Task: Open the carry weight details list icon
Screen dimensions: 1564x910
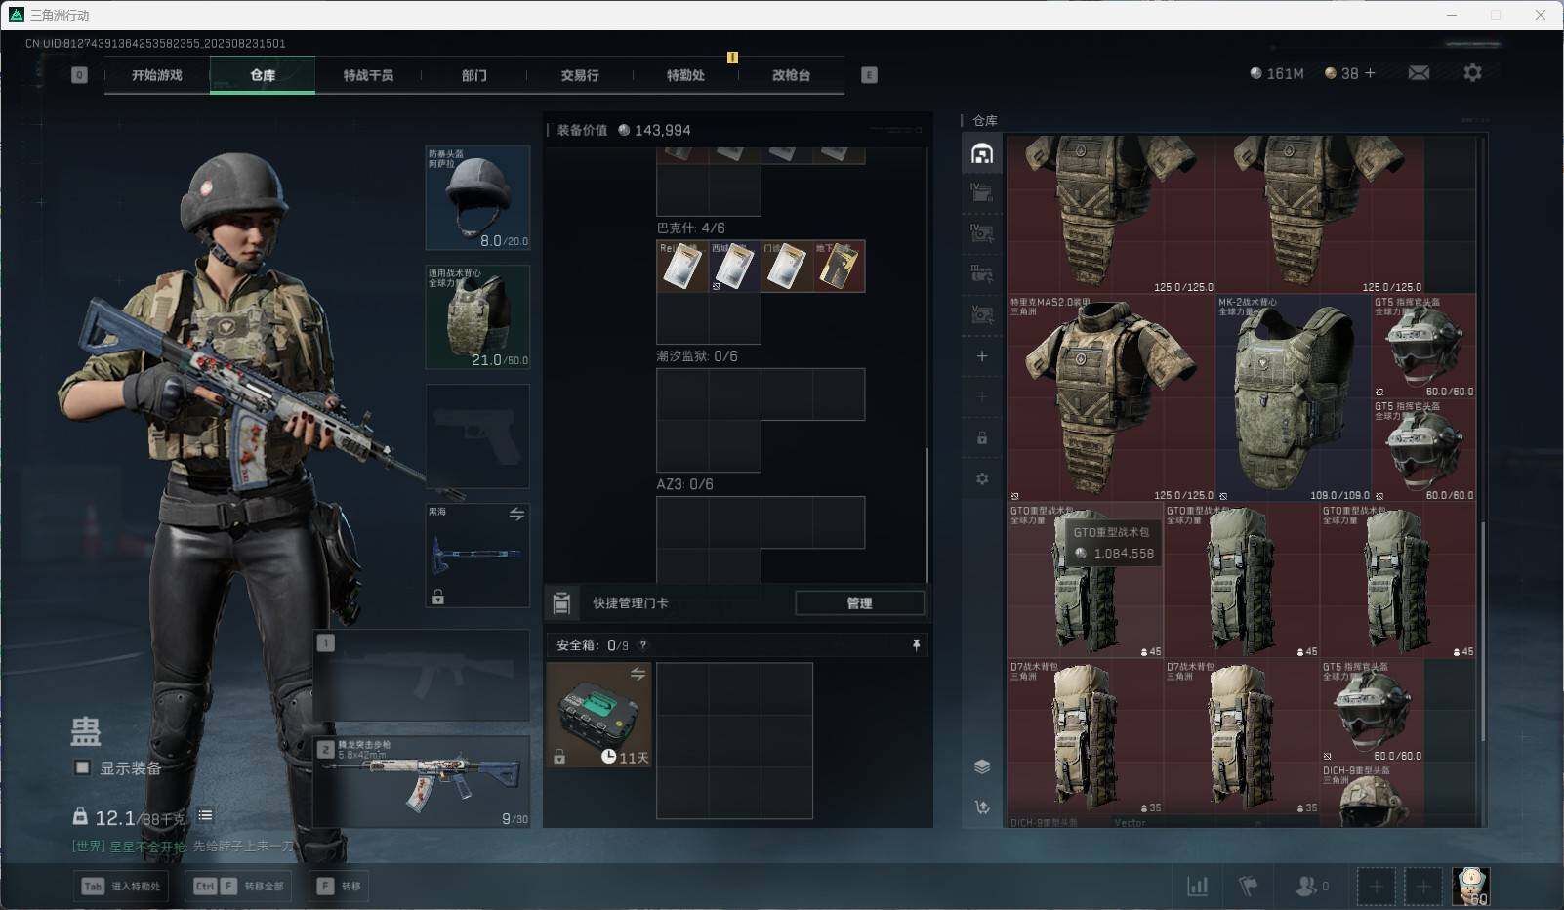Action: pyautogui.click(x=205, y=816)
